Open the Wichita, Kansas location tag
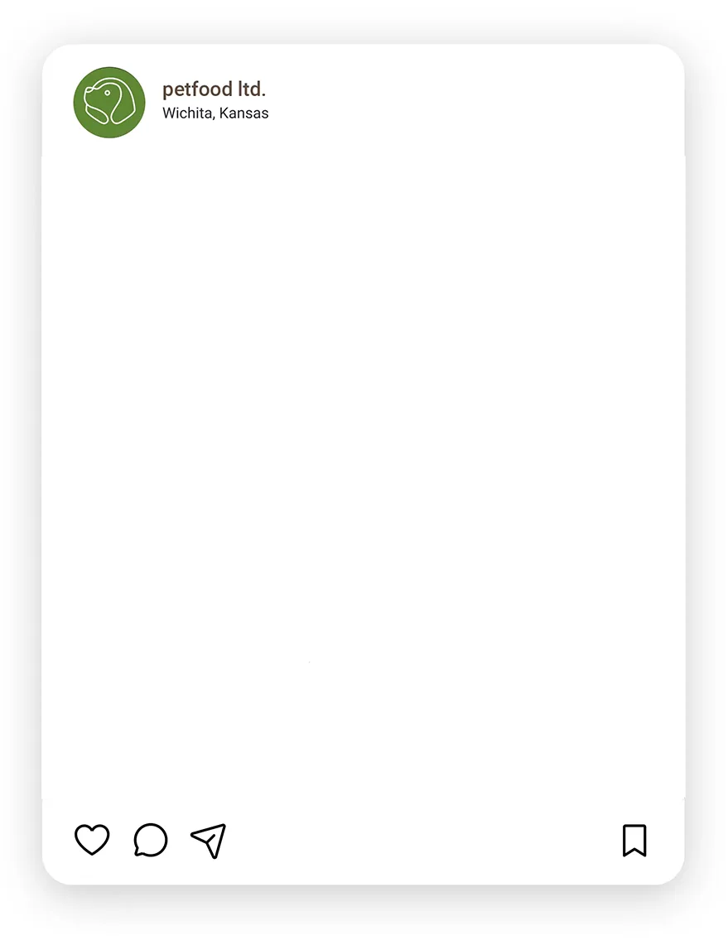This screenshot has width=728, height=945. click(215, 113)
